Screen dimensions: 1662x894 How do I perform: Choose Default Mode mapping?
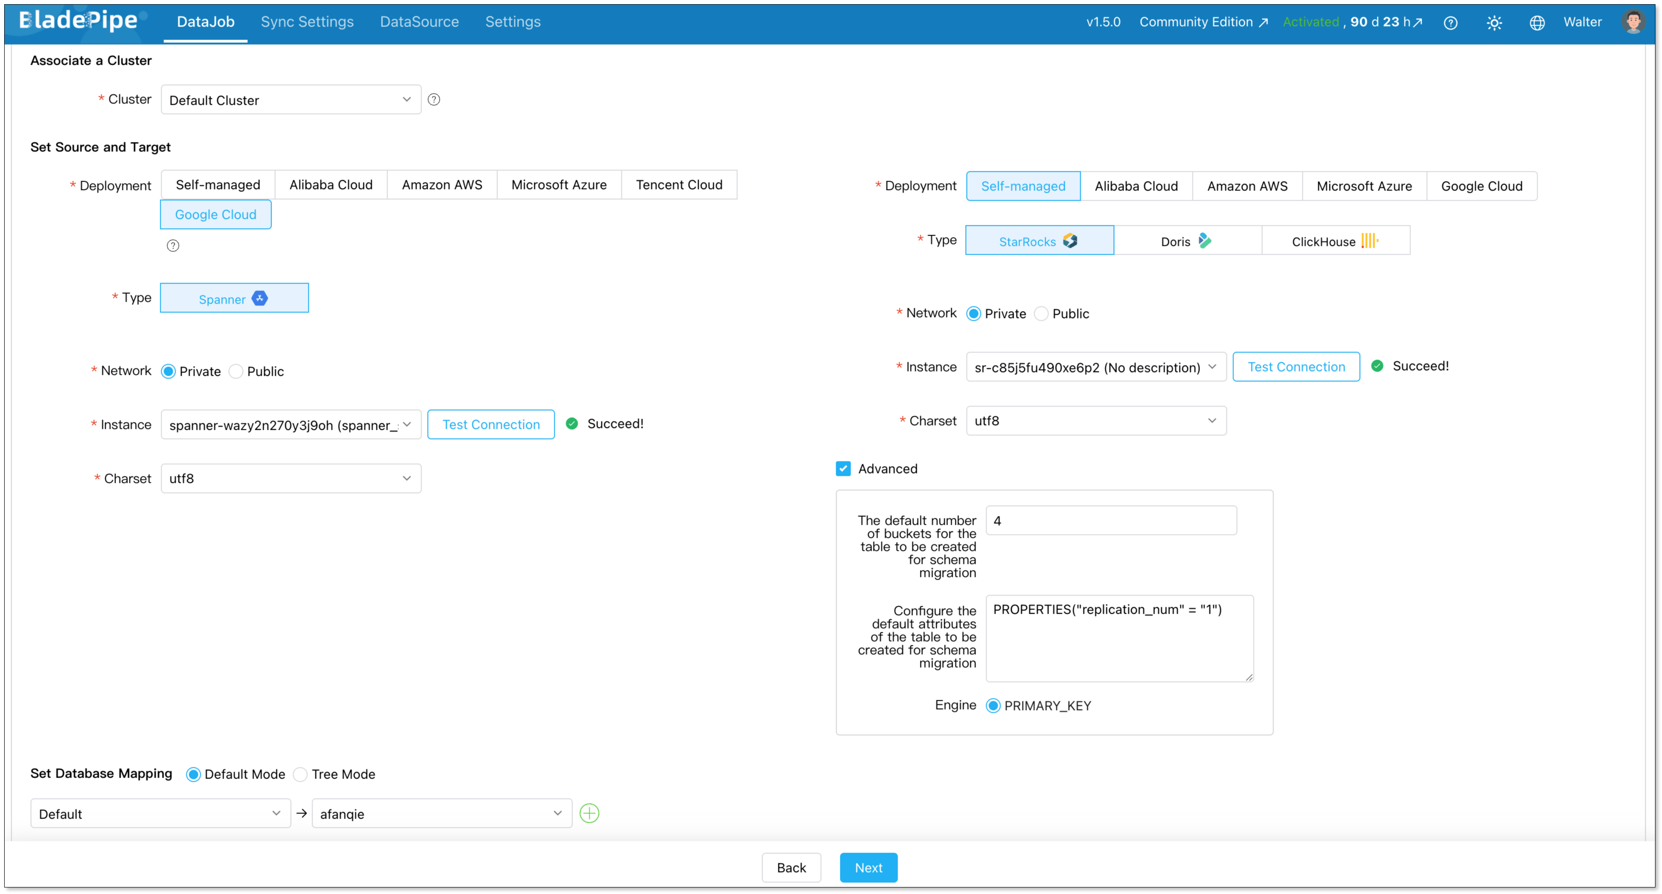193,774
